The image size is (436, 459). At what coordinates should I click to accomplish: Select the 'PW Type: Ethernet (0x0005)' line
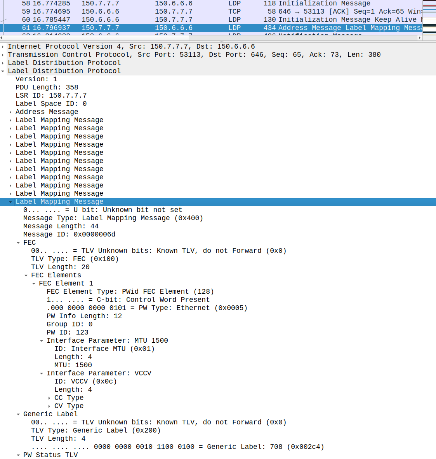tap(147, 308)
